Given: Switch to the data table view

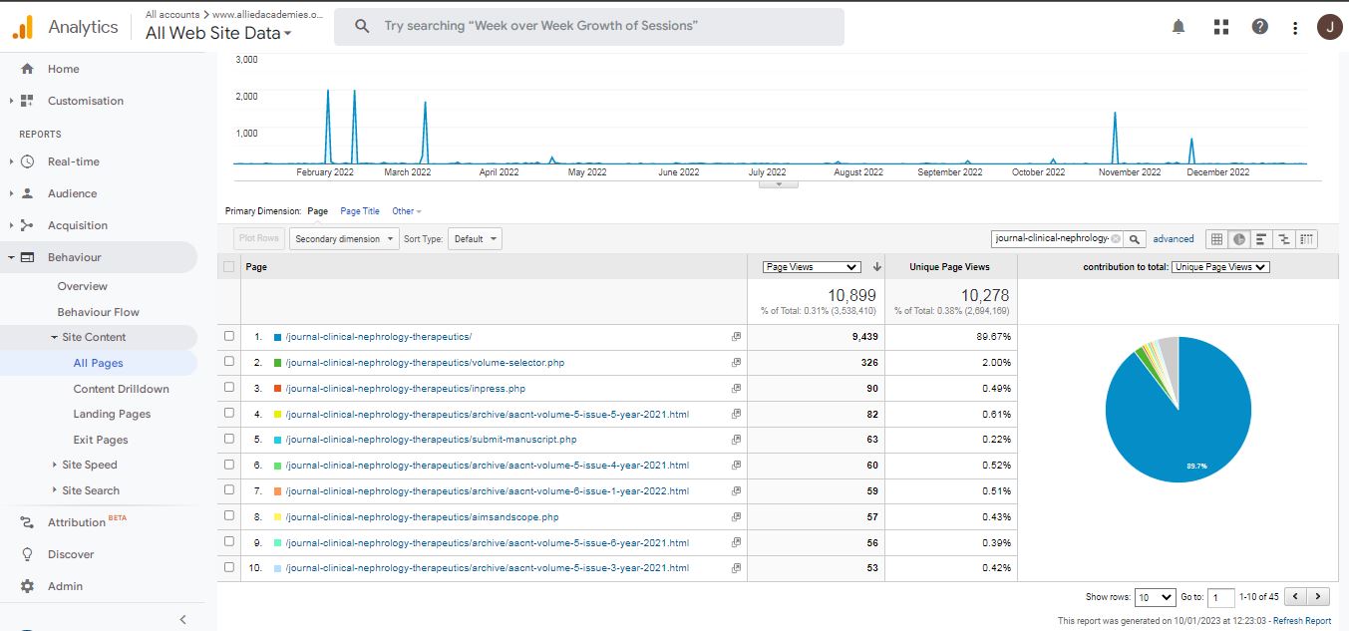Looking at the screenshot, I should [1216, 239].
